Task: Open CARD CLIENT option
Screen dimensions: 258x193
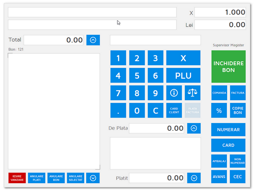Action: coord(174,111)
